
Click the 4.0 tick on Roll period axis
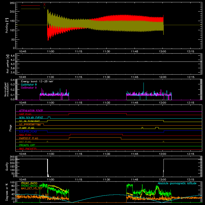pyautogui.click(x=12, y=64)
